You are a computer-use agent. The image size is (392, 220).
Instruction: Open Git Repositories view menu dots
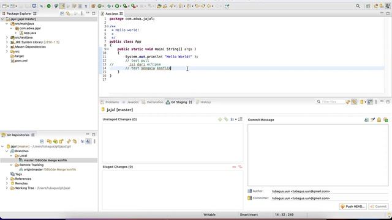(x=94, y=141)
